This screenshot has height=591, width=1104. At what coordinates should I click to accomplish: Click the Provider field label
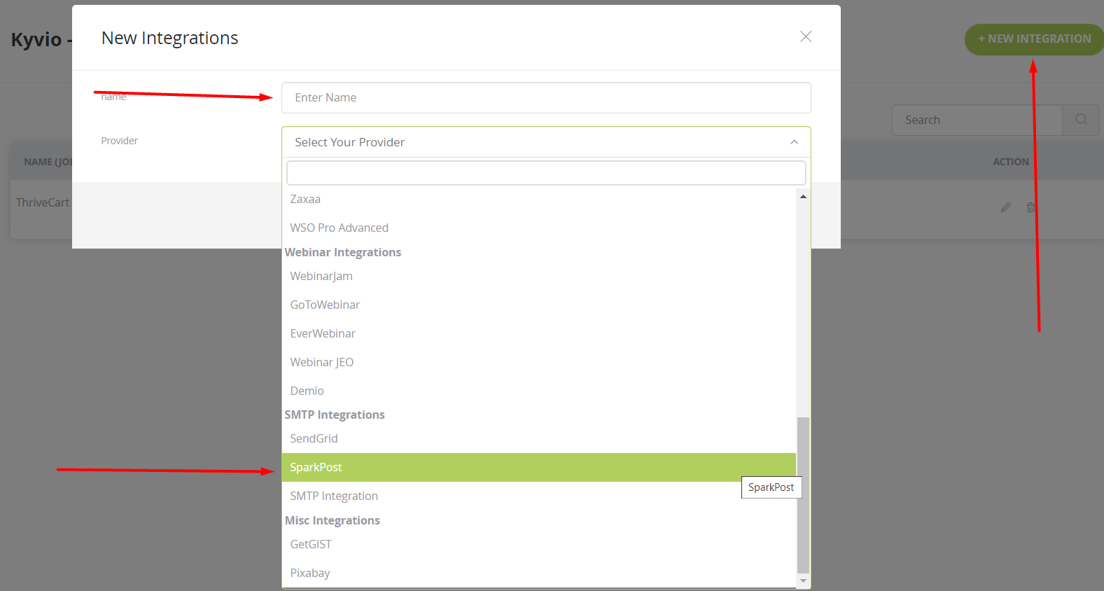[120, 141]
